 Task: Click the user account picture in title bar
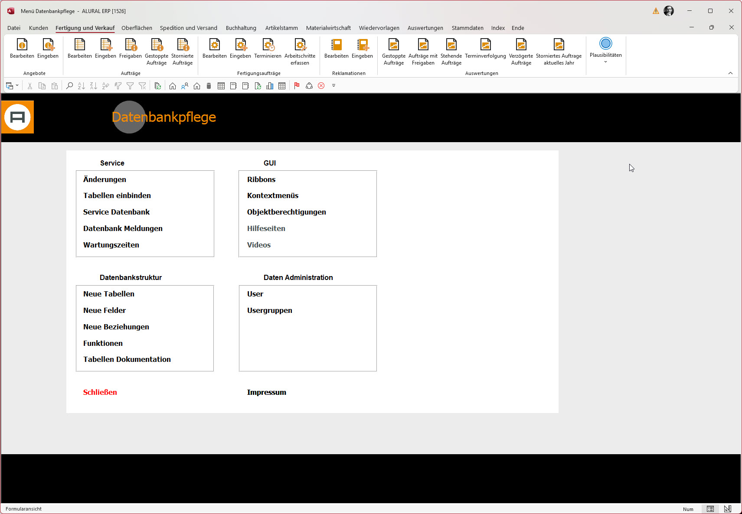coord(669,11)
